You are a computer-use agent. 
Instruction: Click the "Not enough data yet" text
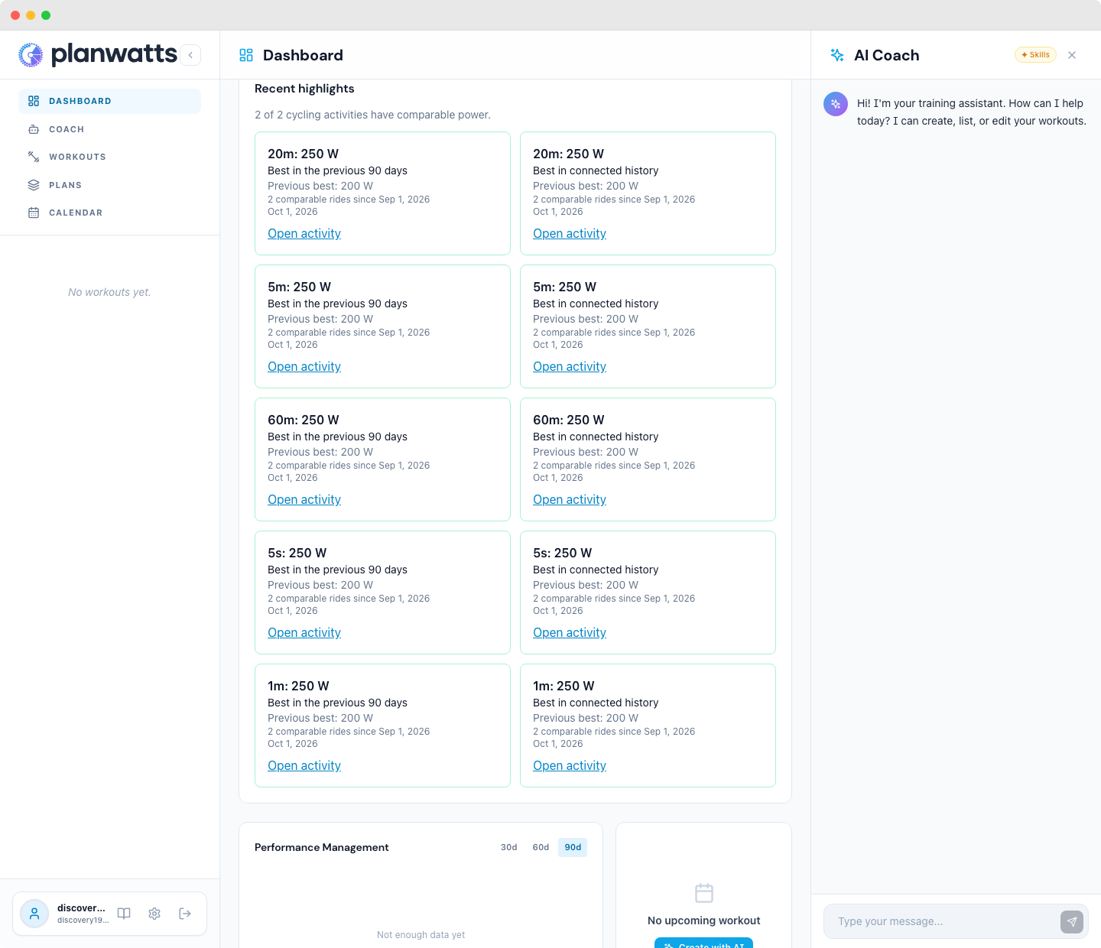[x=421, y=935]
